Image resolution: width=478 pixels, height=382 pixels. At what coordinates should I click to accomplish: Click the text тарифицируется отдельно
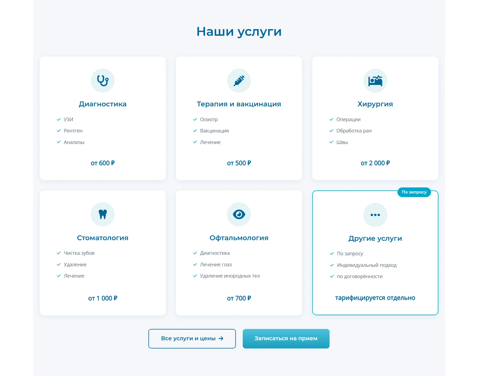[x=375, y=298]
